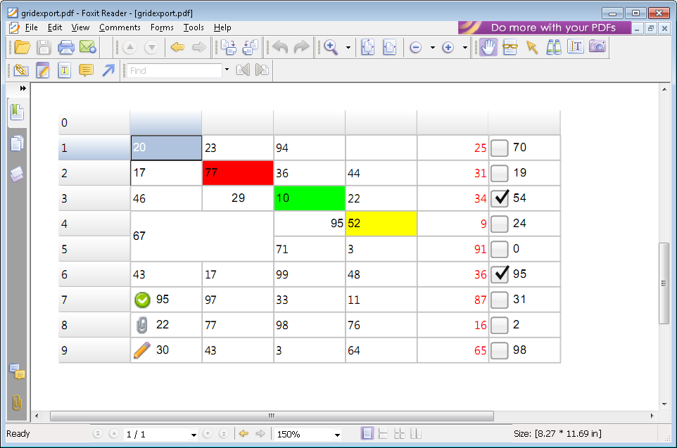Image resolution: width=677 pixels, height=448 pixels.
Task: Click Single Page layout icon in status bar
Action: point(367,433)
